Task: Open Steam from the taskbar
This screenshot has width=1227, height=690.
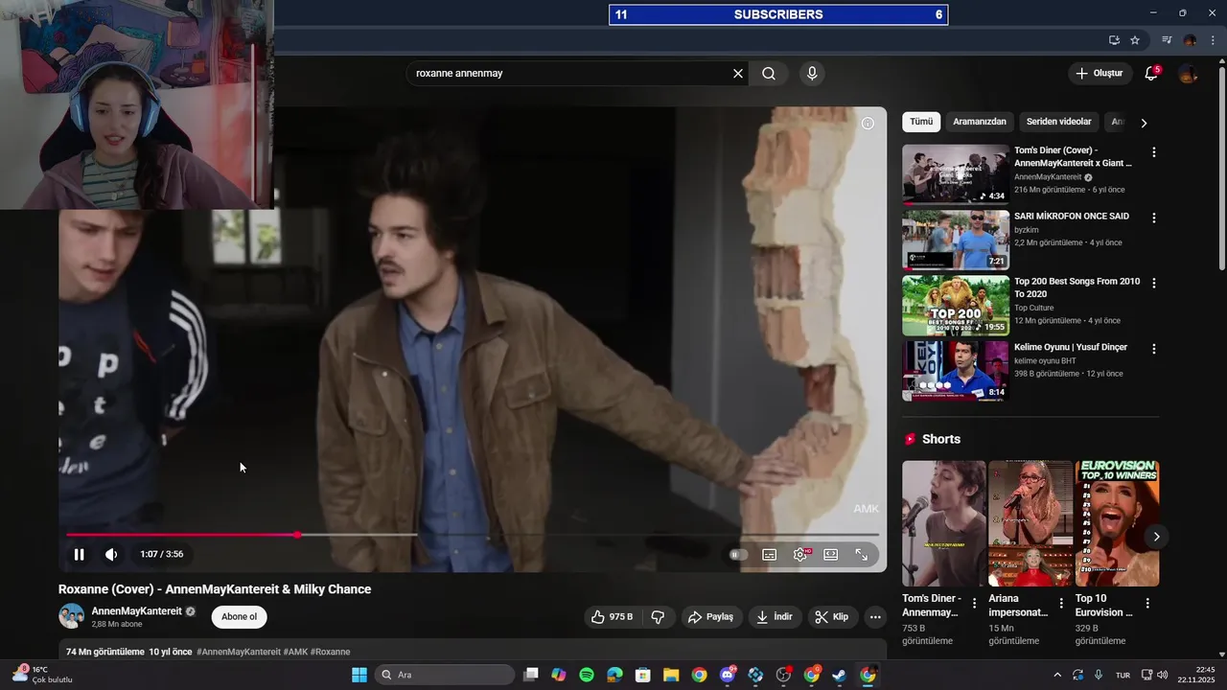Action: pyautogui.click(x=839, y=675)
